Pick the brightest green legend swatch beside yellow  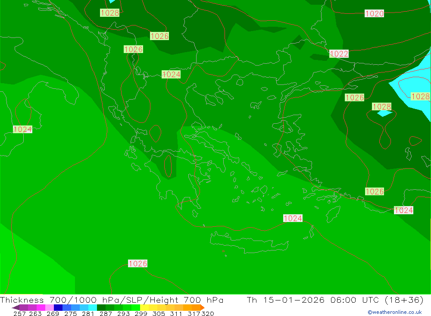tap(136, 307)
